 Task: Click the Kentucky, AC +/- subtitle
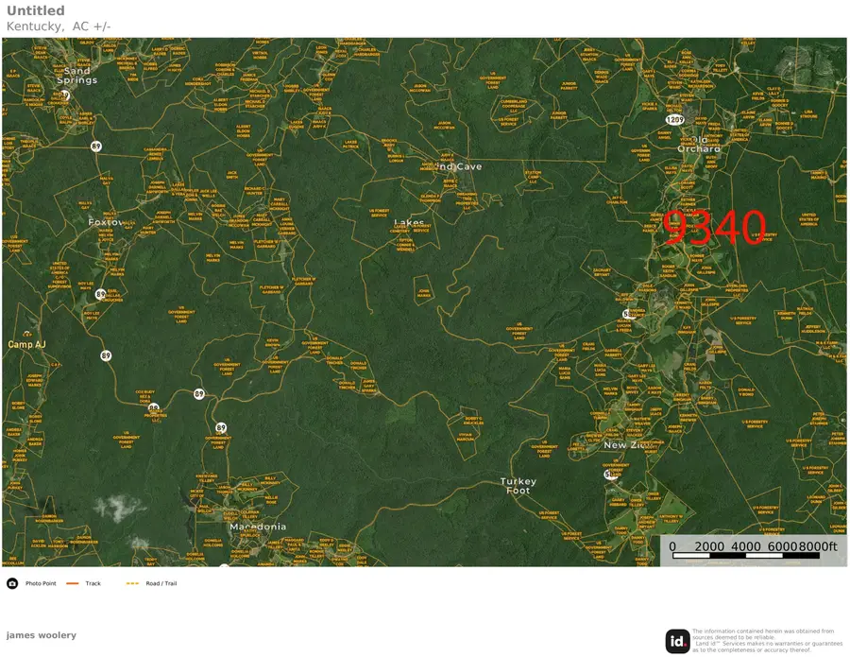click(59, 26)
